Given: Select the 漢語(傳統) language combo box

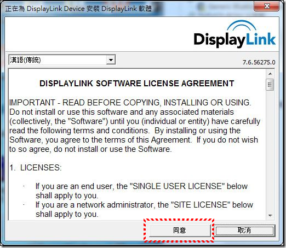Looking at the screenshot, I should (x=62, y=60).
